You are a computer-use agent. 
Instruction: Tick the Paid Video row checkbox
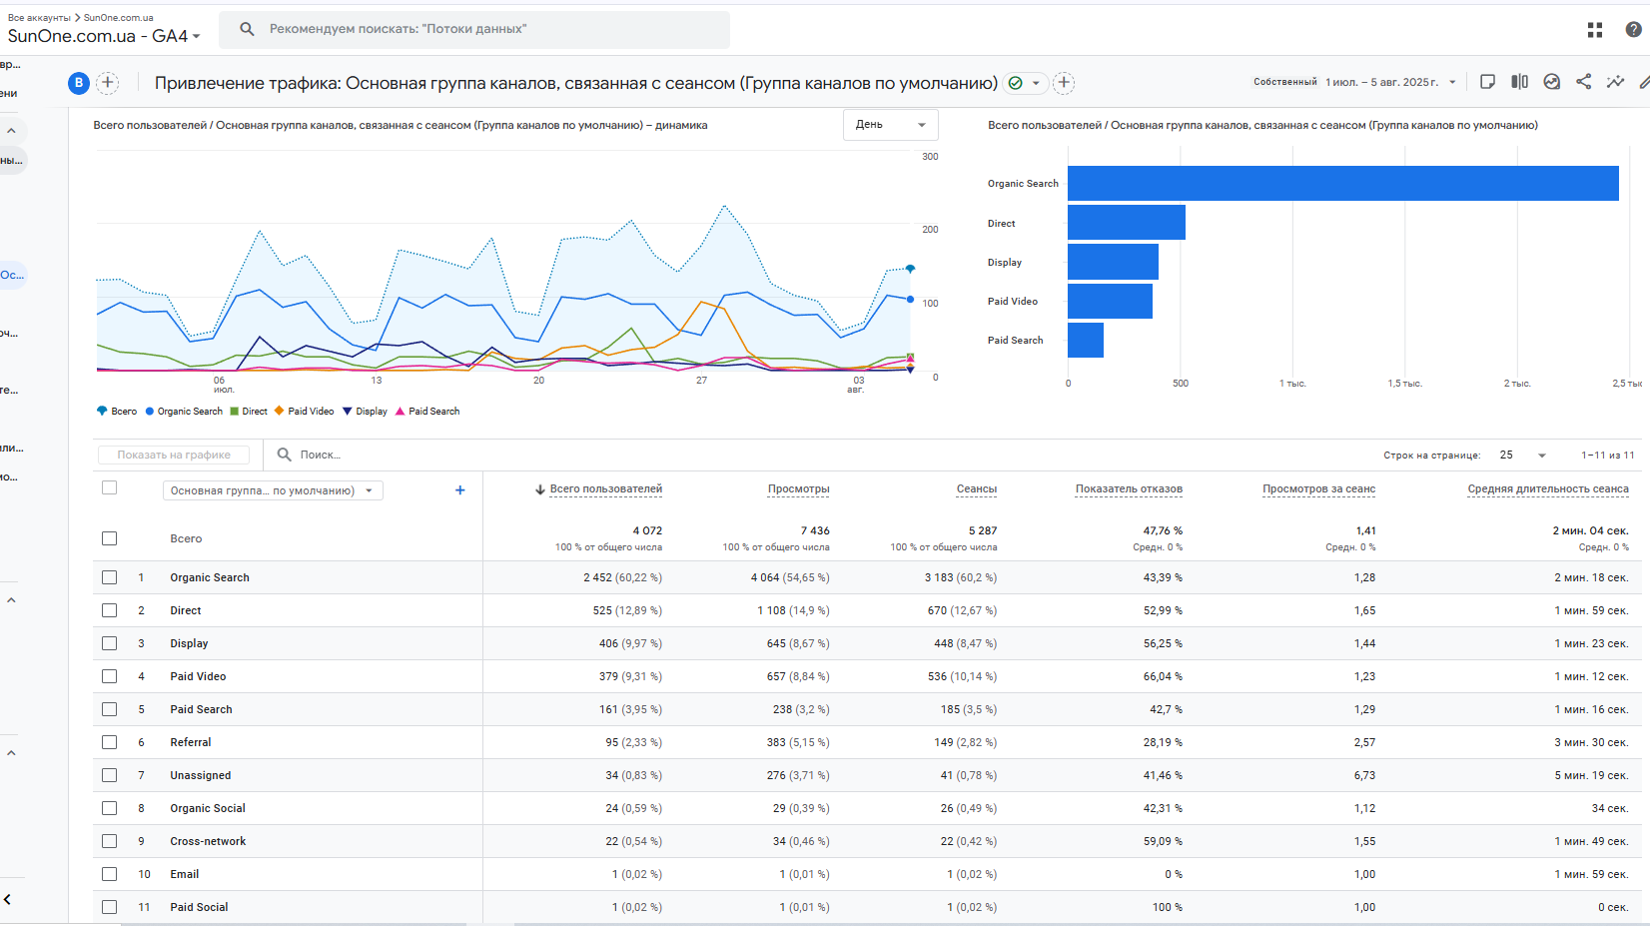110,676
